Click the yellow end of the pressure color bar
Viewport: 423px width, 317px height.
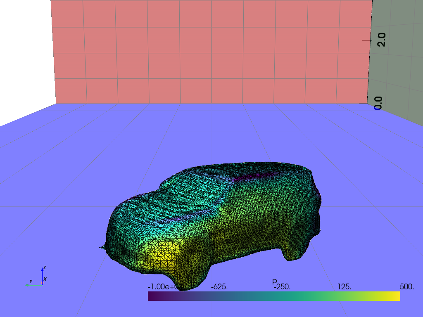(x=397, y=296)
